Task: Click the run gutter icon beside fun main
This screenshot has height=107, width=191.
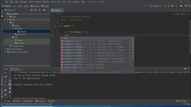Action: (55, 26)
